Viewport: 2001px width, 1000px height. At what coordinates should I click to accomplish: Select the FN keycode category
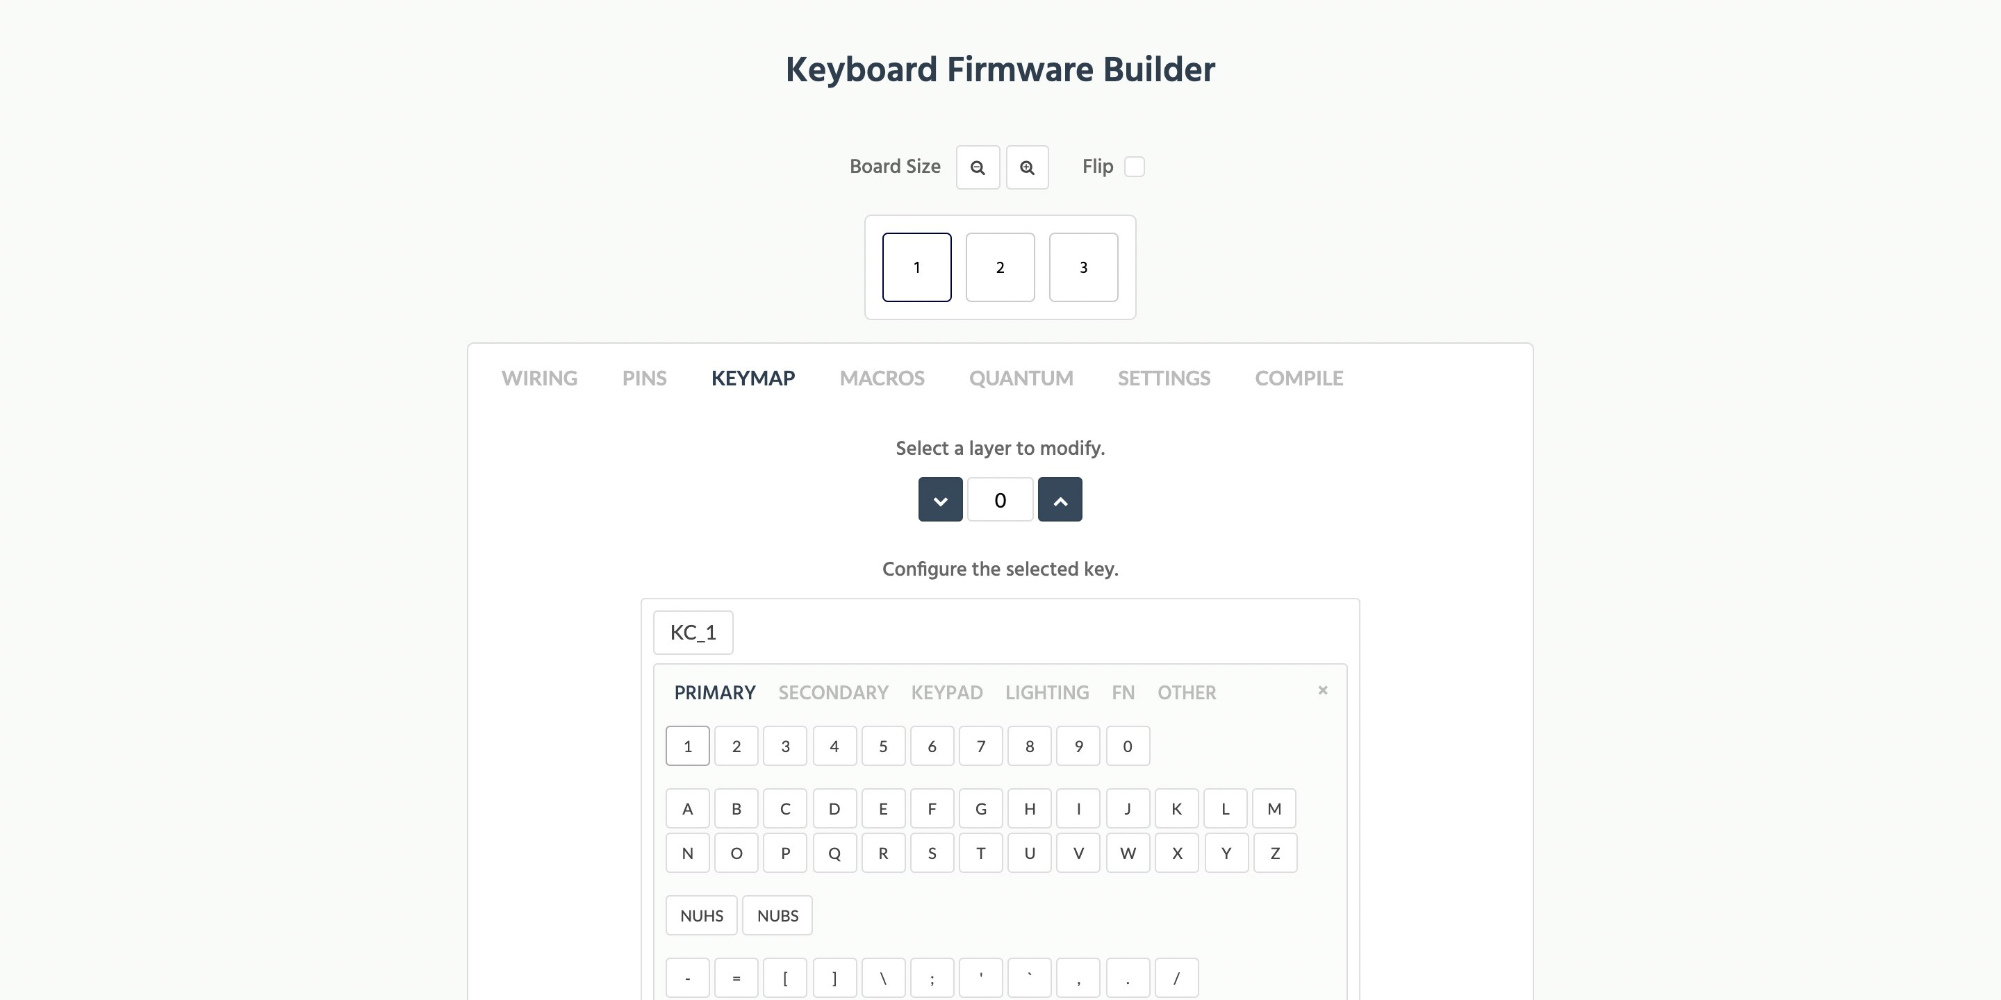pos(1123,692)
